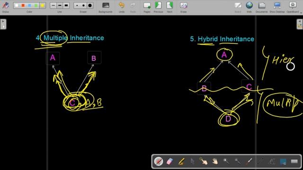
Task: Expand the left page panel tab
Action: [3, 24]
